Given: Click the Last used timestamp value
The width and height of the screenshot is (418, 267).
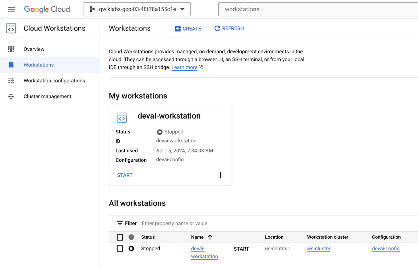Looking at the screenshot, I should pos(185,151).
